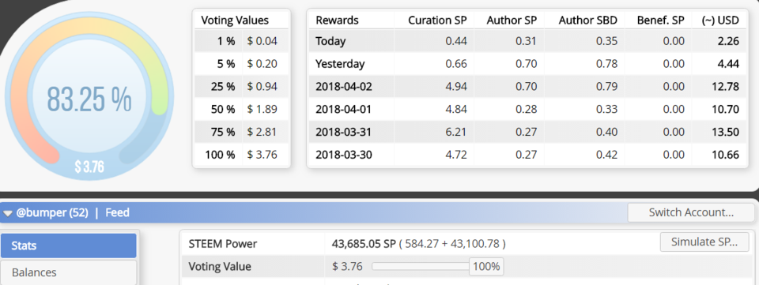759x285 pixels.
Task: Click the Author SP column header
Action: [x=512, y=21]
